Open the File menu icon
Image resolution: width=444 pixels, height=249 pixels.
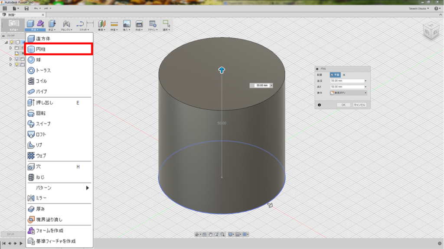(14, 9)
